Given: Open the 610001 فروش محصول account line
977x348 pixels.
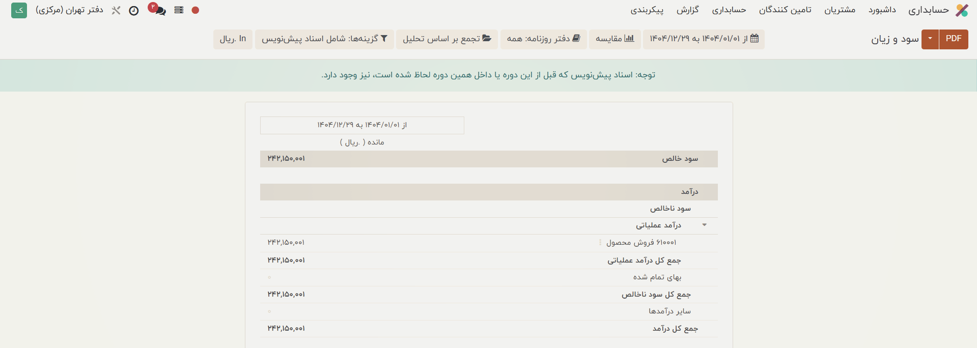Looking at the screenshot, I should [x=641, y=243].
